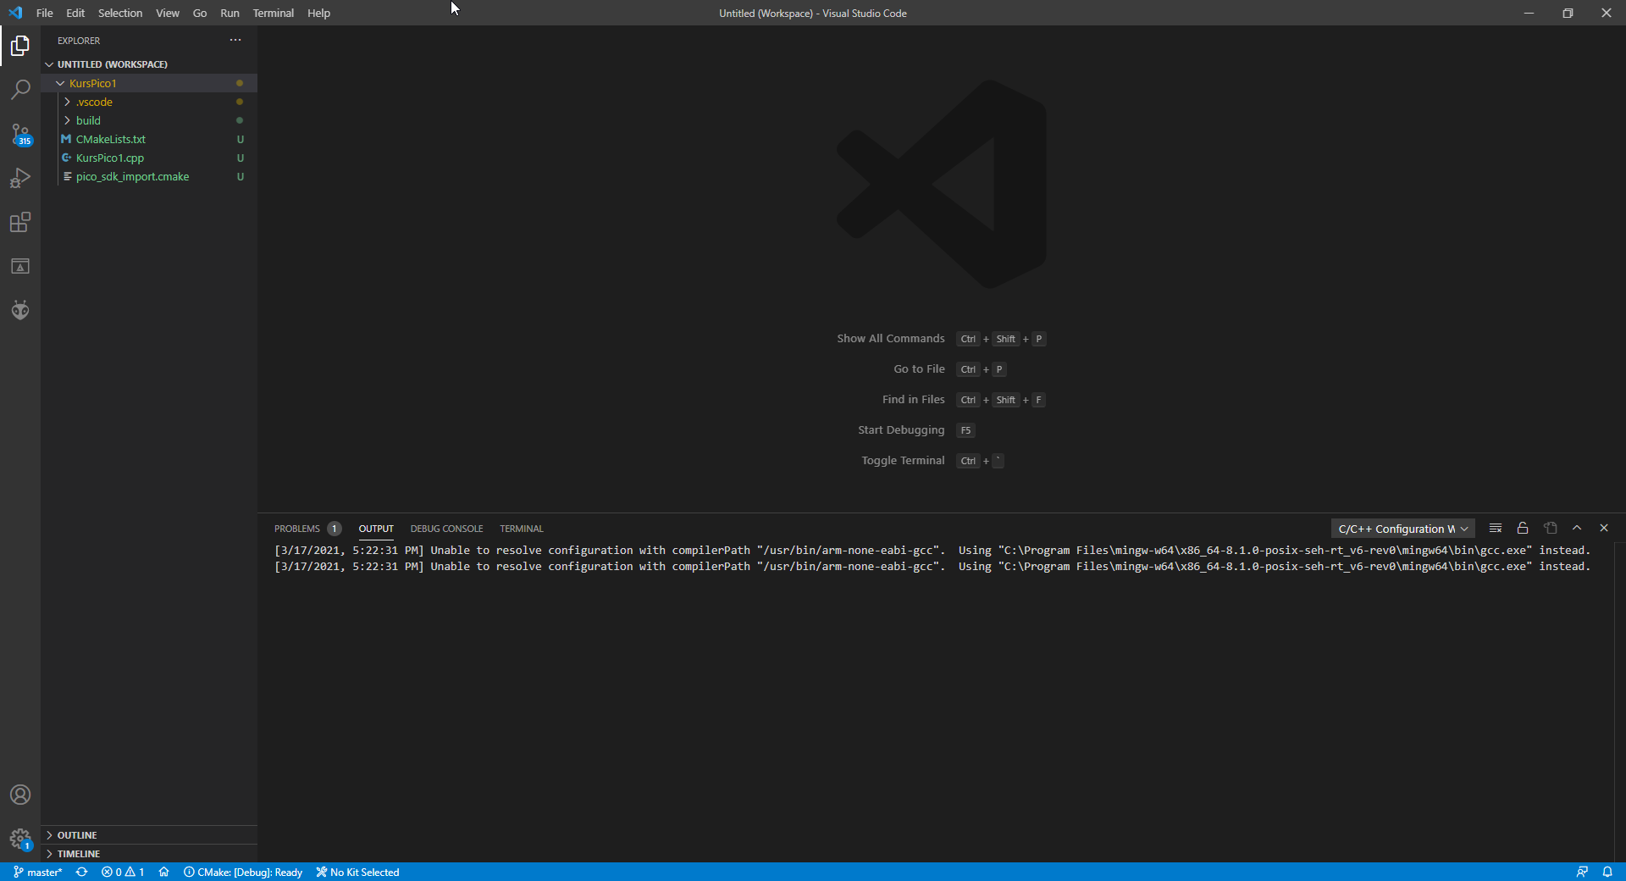Click the Find in Files label
Viewport: 1626px width, 881px height.
coord(913,399)
